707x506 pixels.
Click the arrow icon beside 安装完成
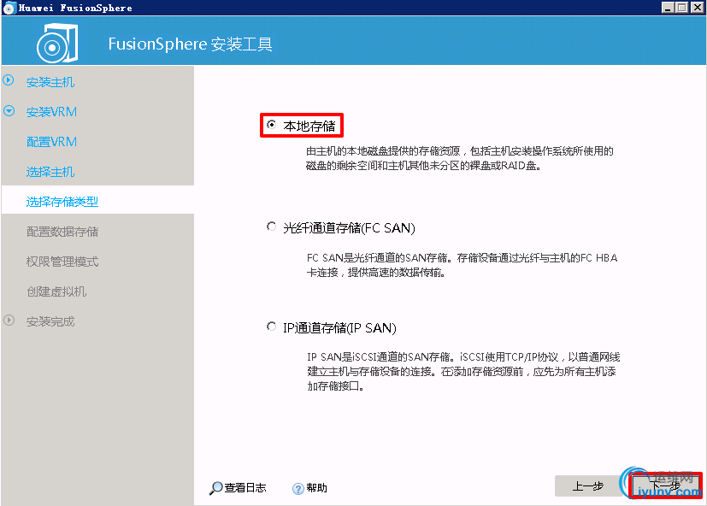click(9, 321)
